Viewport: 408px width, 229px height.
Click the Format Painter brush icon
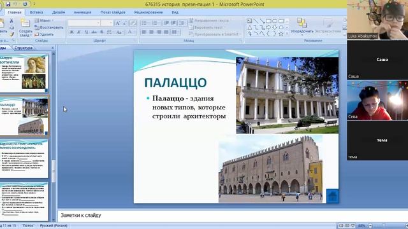coord(11,34)
